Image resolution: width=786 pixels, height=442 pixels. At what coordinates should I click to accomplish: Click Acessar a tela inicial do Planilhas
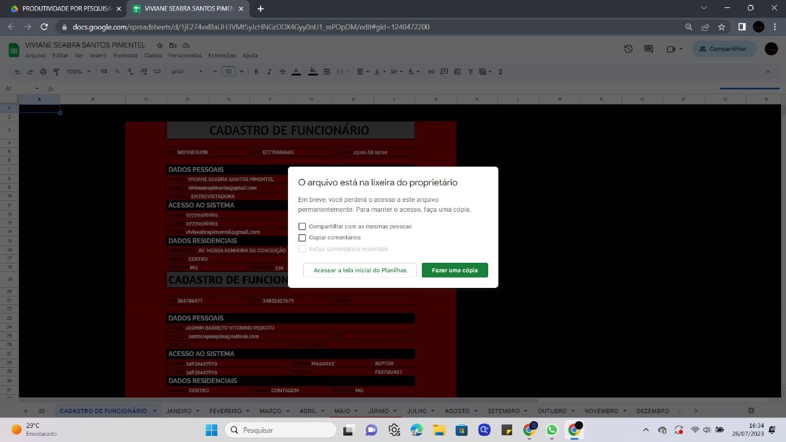(360, 270)
